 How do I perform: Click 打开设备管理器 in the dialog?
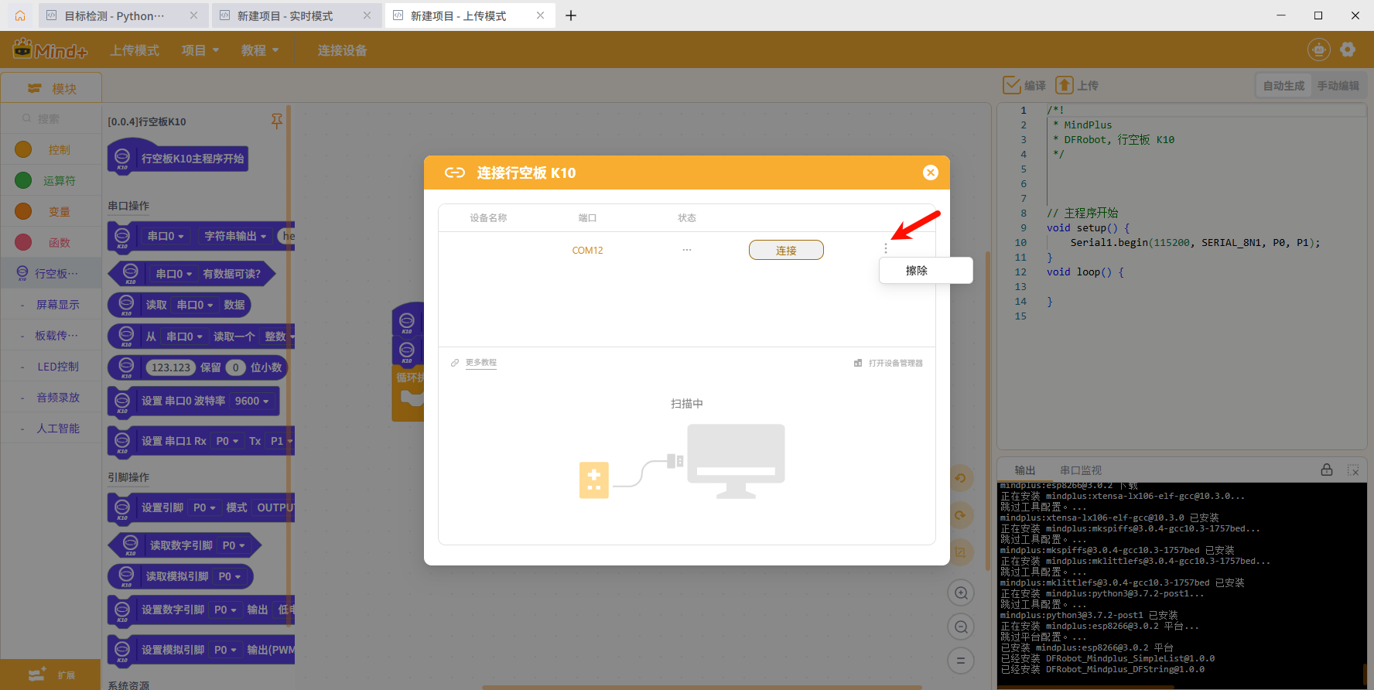(894, 363)
